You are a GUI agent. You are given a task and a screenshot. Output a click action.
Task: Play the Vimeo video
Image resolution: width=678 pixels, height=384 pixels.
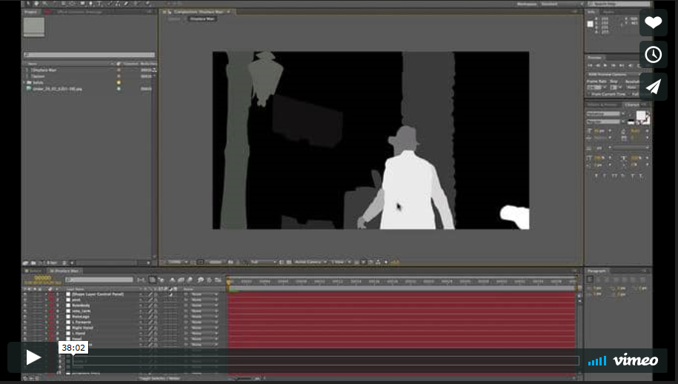33,357
